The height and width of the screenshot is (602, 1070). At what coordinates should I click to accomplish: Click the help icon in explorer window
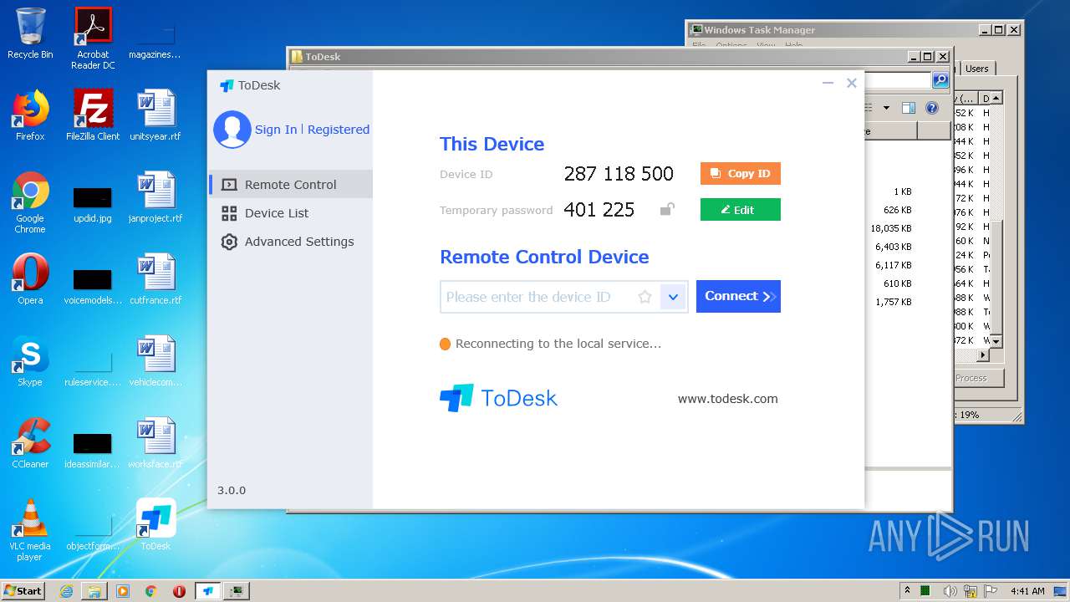coord(932,108)
